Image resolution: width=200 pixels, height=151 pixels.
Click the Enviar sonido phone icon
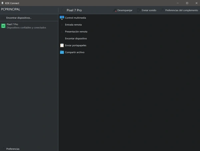139,10
